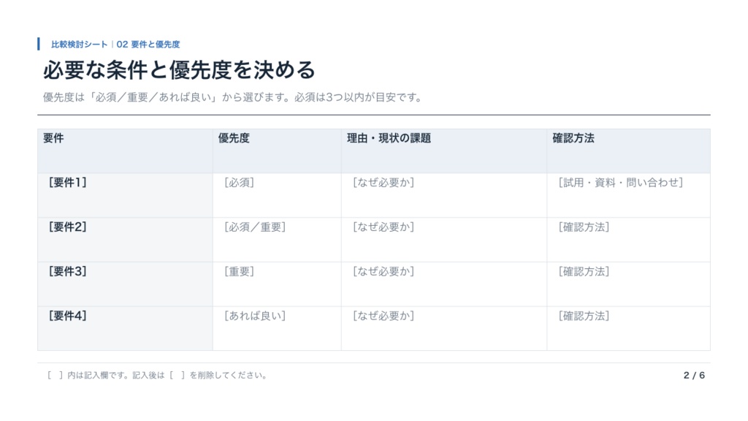Image resolution: width=748 pixels, height=421 pixels.
Task: Click the section label 02 要件と優先度
Action: coord(148,45)
